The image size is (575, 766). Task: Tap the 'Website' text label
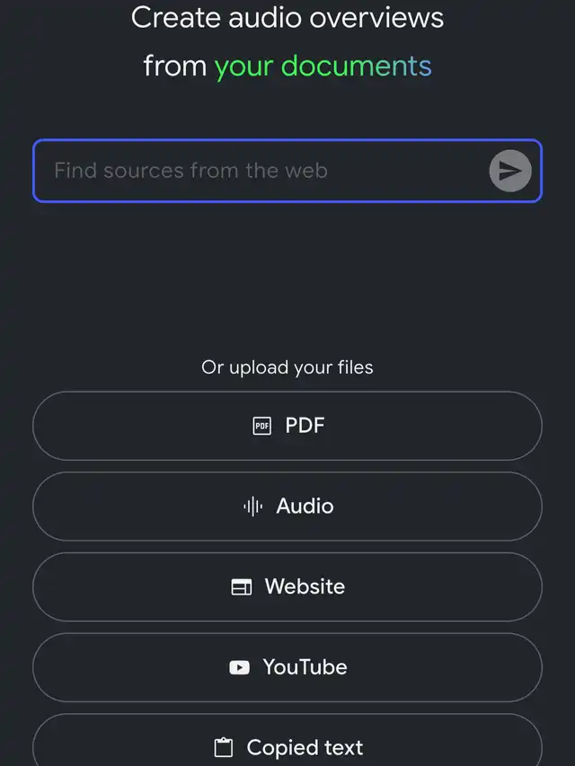pos(305,587)
